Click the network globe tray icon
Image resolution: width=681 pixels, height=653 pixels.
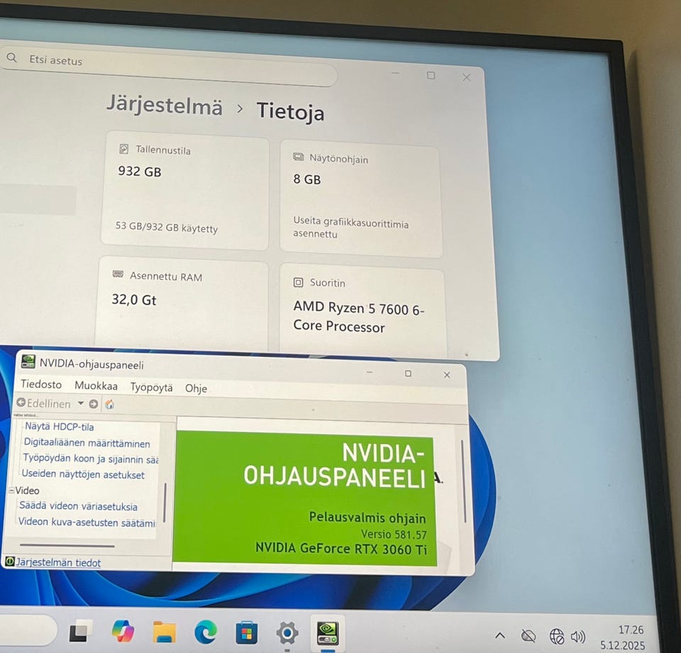click(x=557, y=637)
